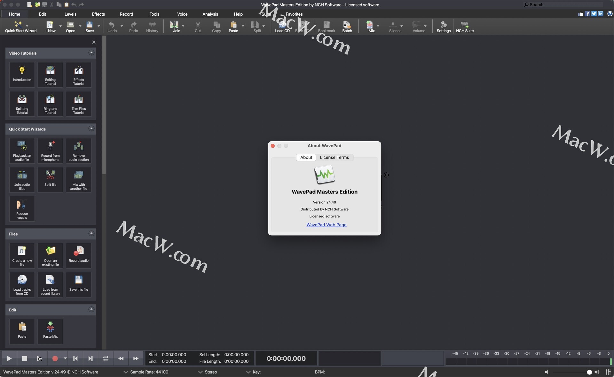Open the Splitting Tutorial video

(22, 104)
